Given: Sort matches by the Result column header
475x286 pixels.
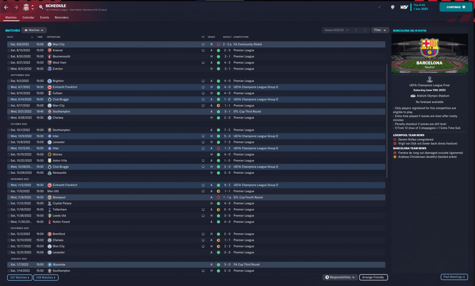Looking at the screenshot, I should pos(227,37).
